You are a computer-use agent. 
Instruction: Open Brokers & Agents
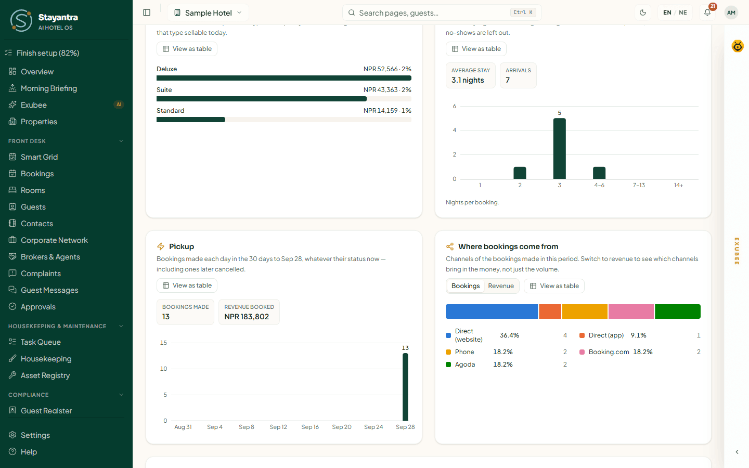tap(66, 257)
